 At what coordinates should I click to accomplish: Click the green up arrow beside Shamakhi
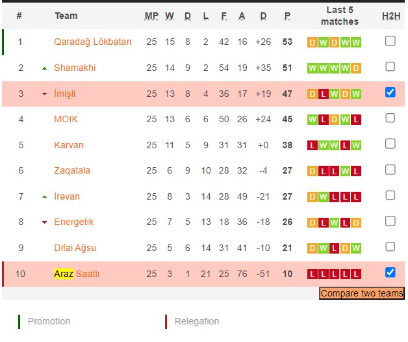coord(44,68)
